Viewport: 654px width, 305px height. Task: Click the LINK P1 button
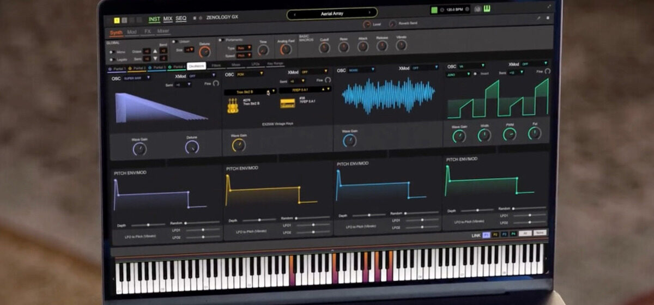(486, 235)
